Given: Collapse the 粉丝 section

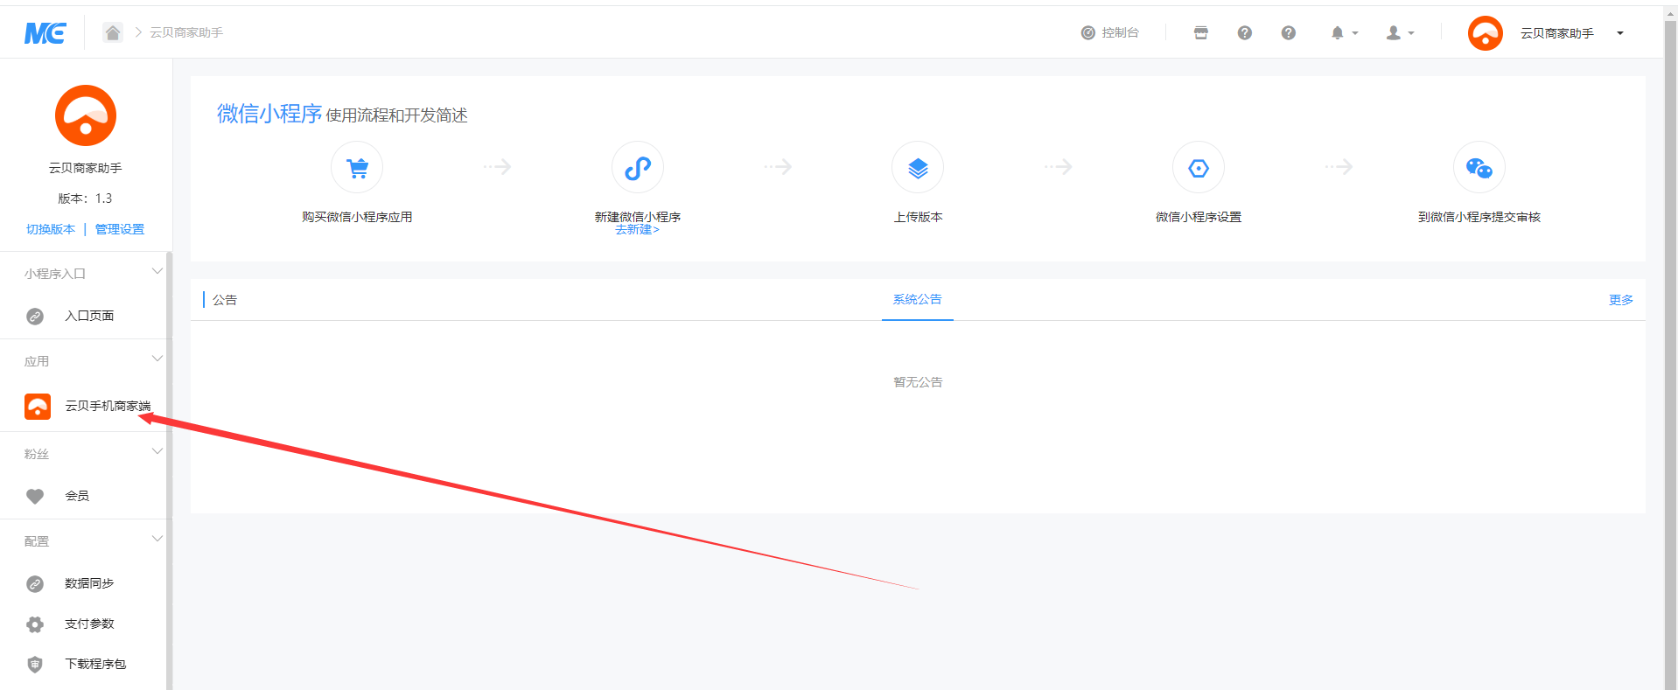Looking at the screenshot, I should 157,451.
